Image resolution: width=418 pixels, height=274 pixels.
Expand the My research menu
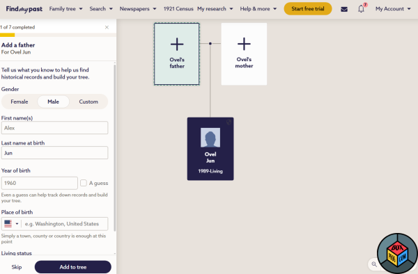coord(215,9)
